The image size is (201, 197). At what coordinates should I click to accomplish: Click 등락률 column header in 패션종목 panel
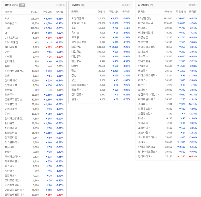click(59, 12)
